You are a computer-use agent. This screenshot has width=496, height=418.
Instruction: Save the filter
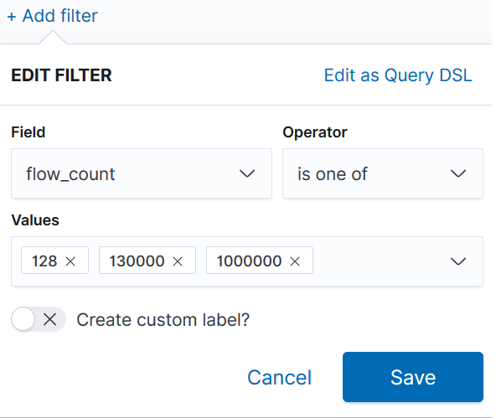pos(413,377)
